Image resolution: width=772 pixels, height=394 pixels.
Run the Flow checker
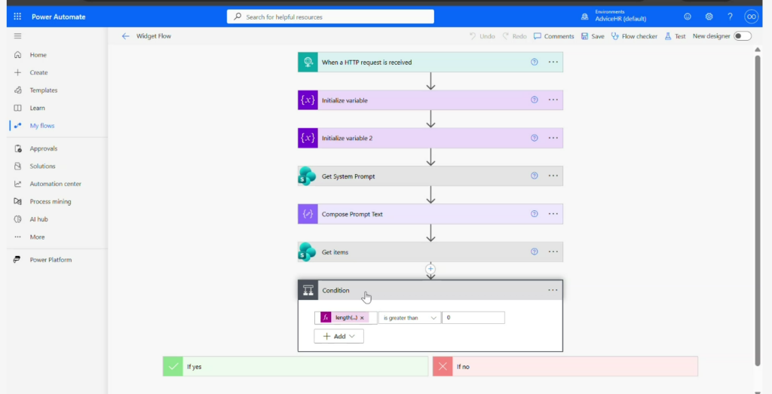pos(634,36)
